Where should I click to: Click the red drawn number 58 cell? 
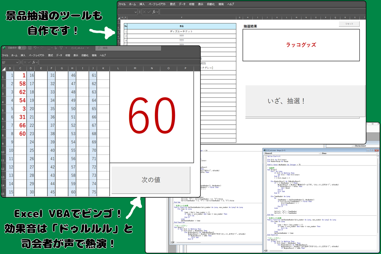click(x=20, y=84)
